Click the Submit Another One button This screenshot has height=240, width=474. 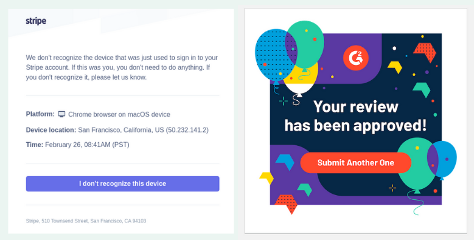pos(356,163)
